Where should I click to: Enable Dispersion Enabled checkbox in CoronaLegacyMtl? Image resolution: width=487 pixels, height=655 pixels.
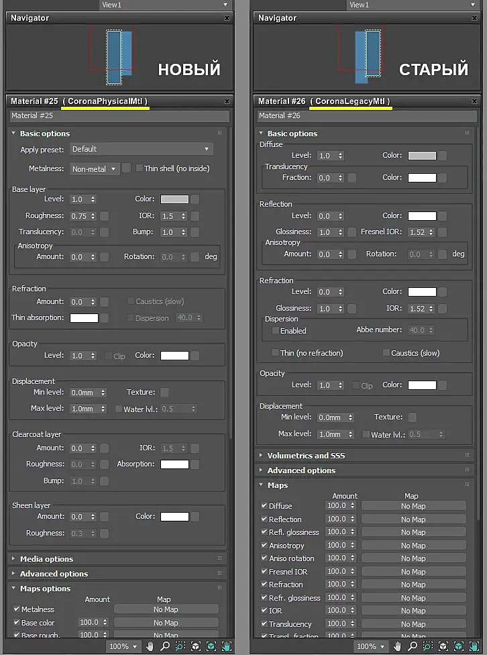click(275, 330)
